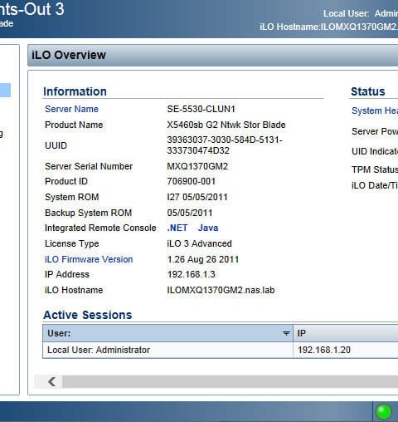398x422 pixels.
Task: Click the Active Sessions heading
Action: click(x=88, y=315)
